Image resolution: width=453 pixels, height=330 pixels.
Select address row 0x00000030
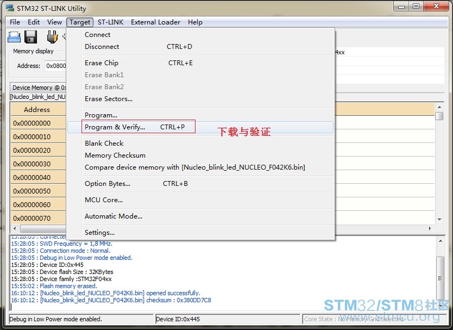[38, 164]
